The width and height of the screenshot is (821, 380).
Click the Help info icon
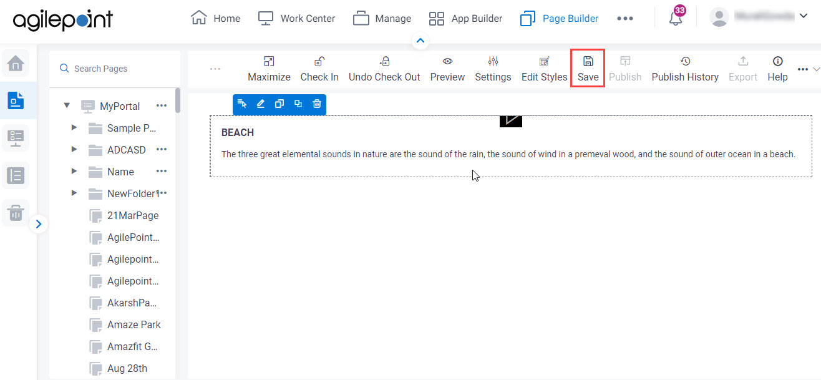[777, 61]
